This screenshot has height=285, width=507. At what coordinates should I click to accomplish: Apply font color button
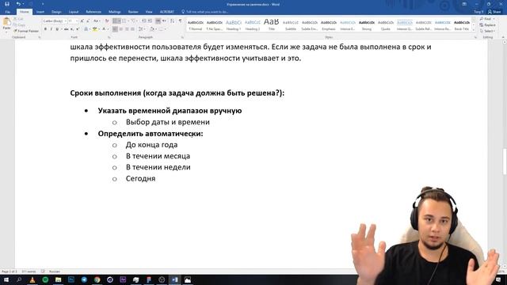[104, 29]
